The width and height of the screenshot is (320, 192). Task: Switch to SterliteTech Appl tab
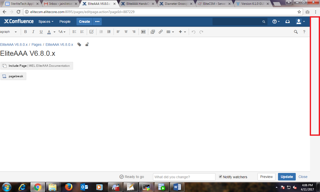(x=22, y=4)
